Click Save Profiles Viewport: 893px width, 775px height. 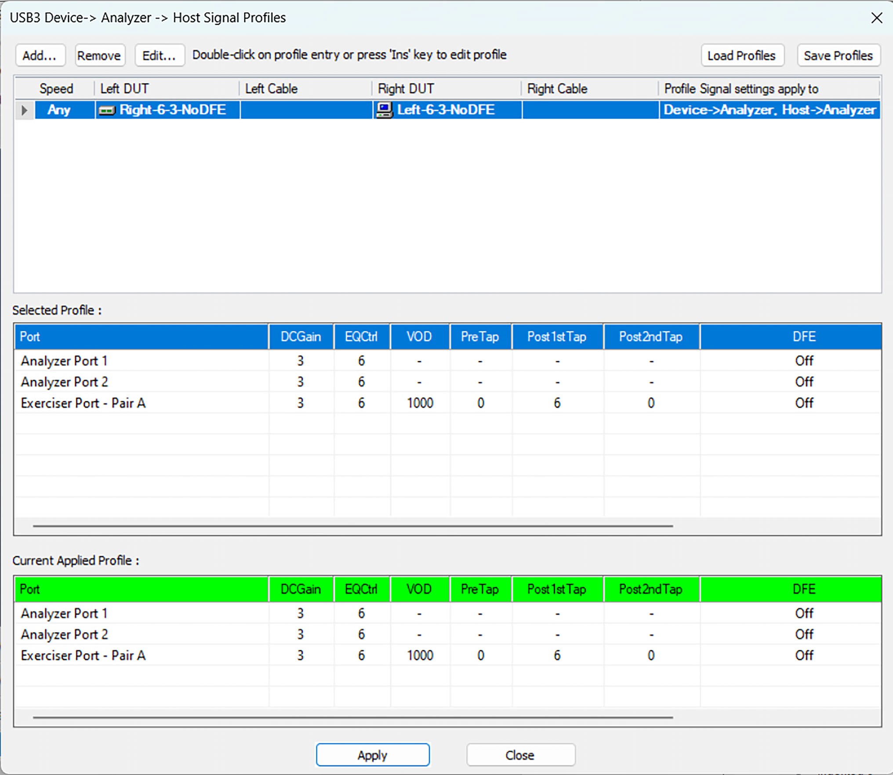839,55
